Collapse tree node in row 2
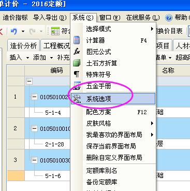The height and width of the screenshot is (191, 190). pos(34,128)
